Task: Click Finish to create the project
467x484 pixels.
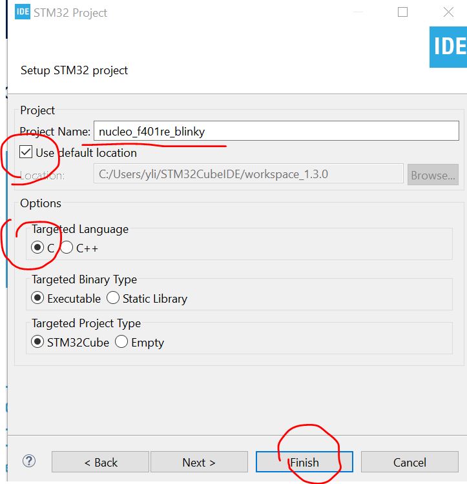Action: 304,462
